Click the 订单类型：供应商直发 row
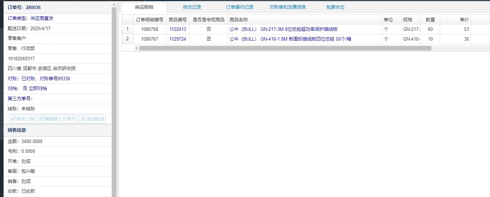 click(57, 19)
